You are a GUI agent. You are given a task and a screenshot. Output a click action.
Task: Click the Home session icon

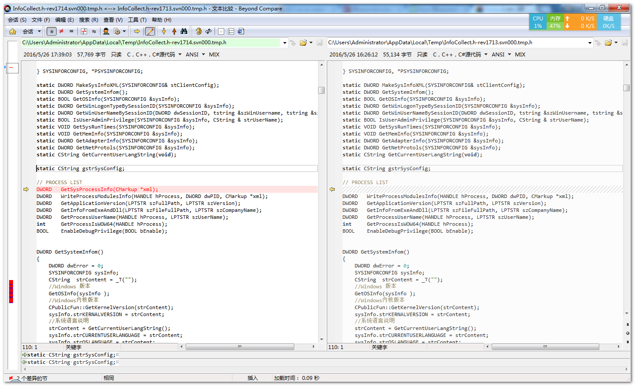[13, 31]
